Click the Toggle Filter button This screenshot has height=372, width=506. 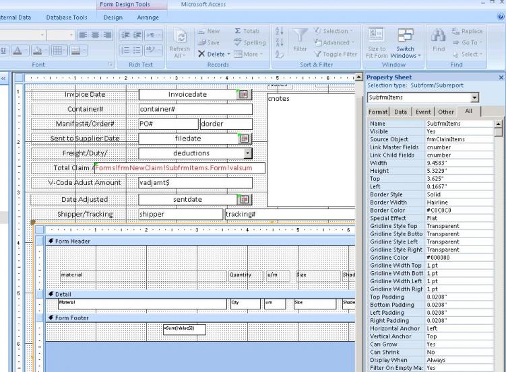[335, 54]
